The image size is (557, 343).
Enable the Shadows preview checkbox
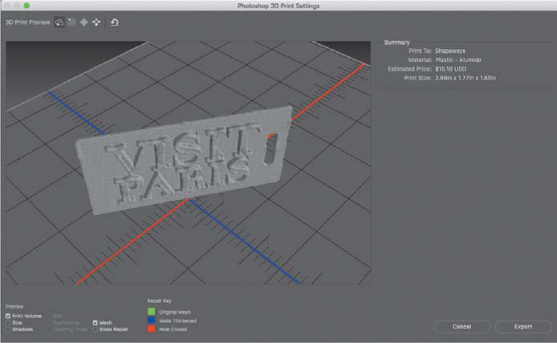coord(8,329)
